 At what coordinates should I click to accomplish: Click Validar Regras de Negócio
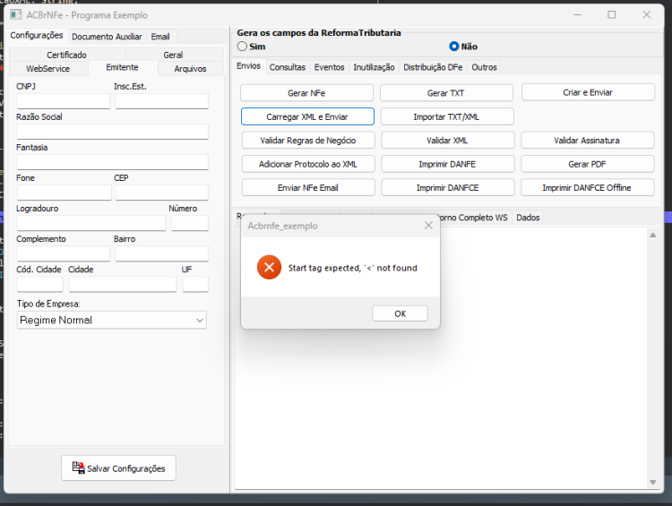click(308, 140)
